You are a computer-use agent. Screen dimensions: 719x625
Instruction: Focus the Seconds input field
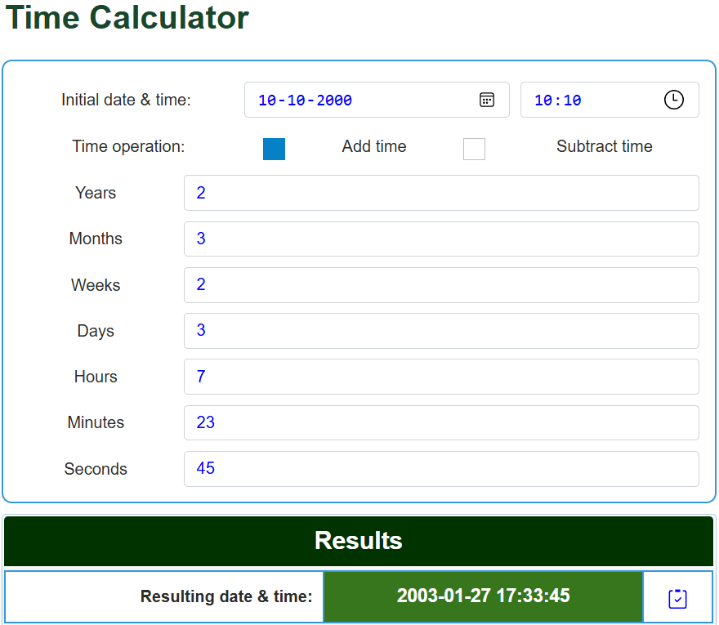click(441, 469)
